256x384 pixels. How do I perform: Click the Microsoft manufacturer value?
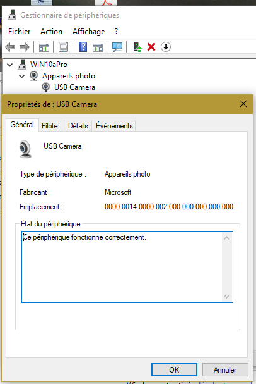pos(118,192)
